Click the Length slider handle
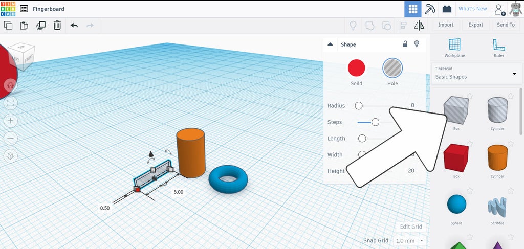The width and height of the screenshot is (524, 249). pyautogui.click(x=362, y=139)
